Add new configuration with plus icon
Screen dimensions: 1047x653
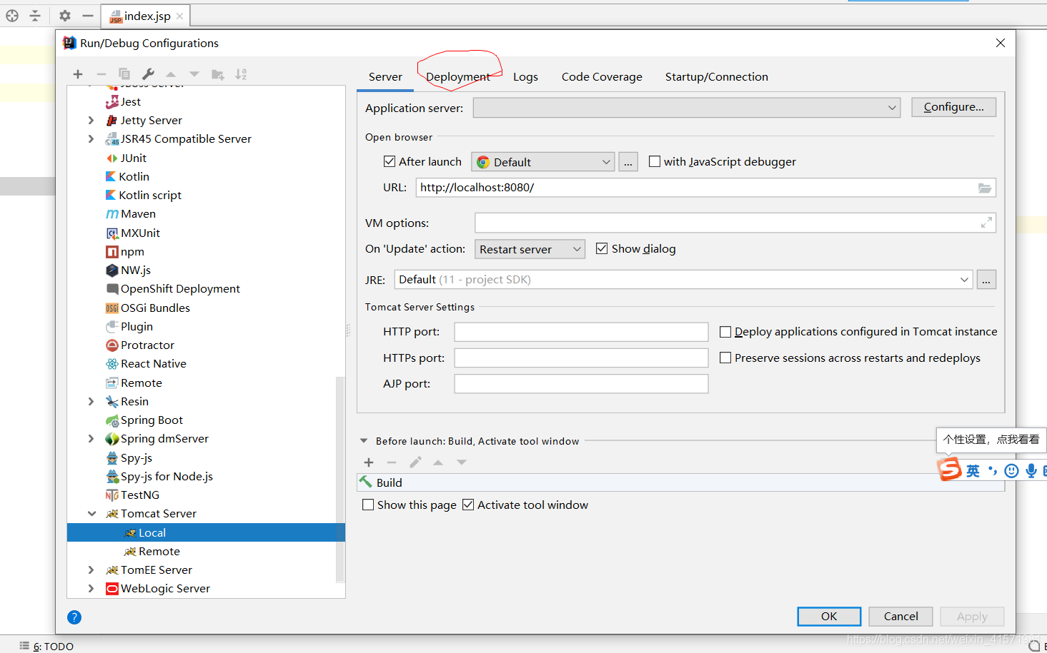tap(78, 74)
